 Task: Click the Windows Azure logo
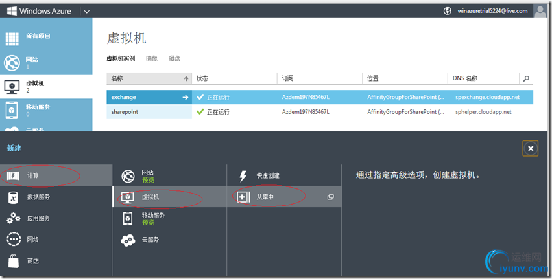[39, 11]
